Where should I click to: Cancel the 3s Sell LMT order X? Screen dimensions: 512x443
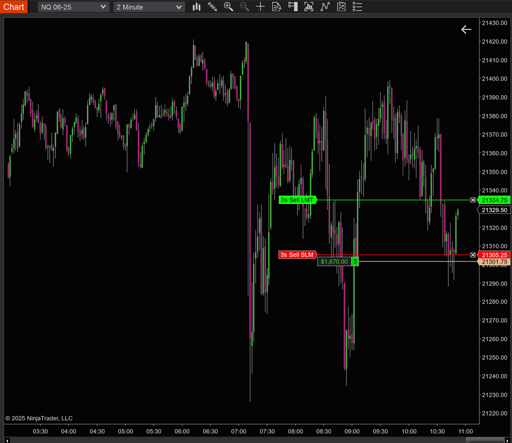coord(473,200)
